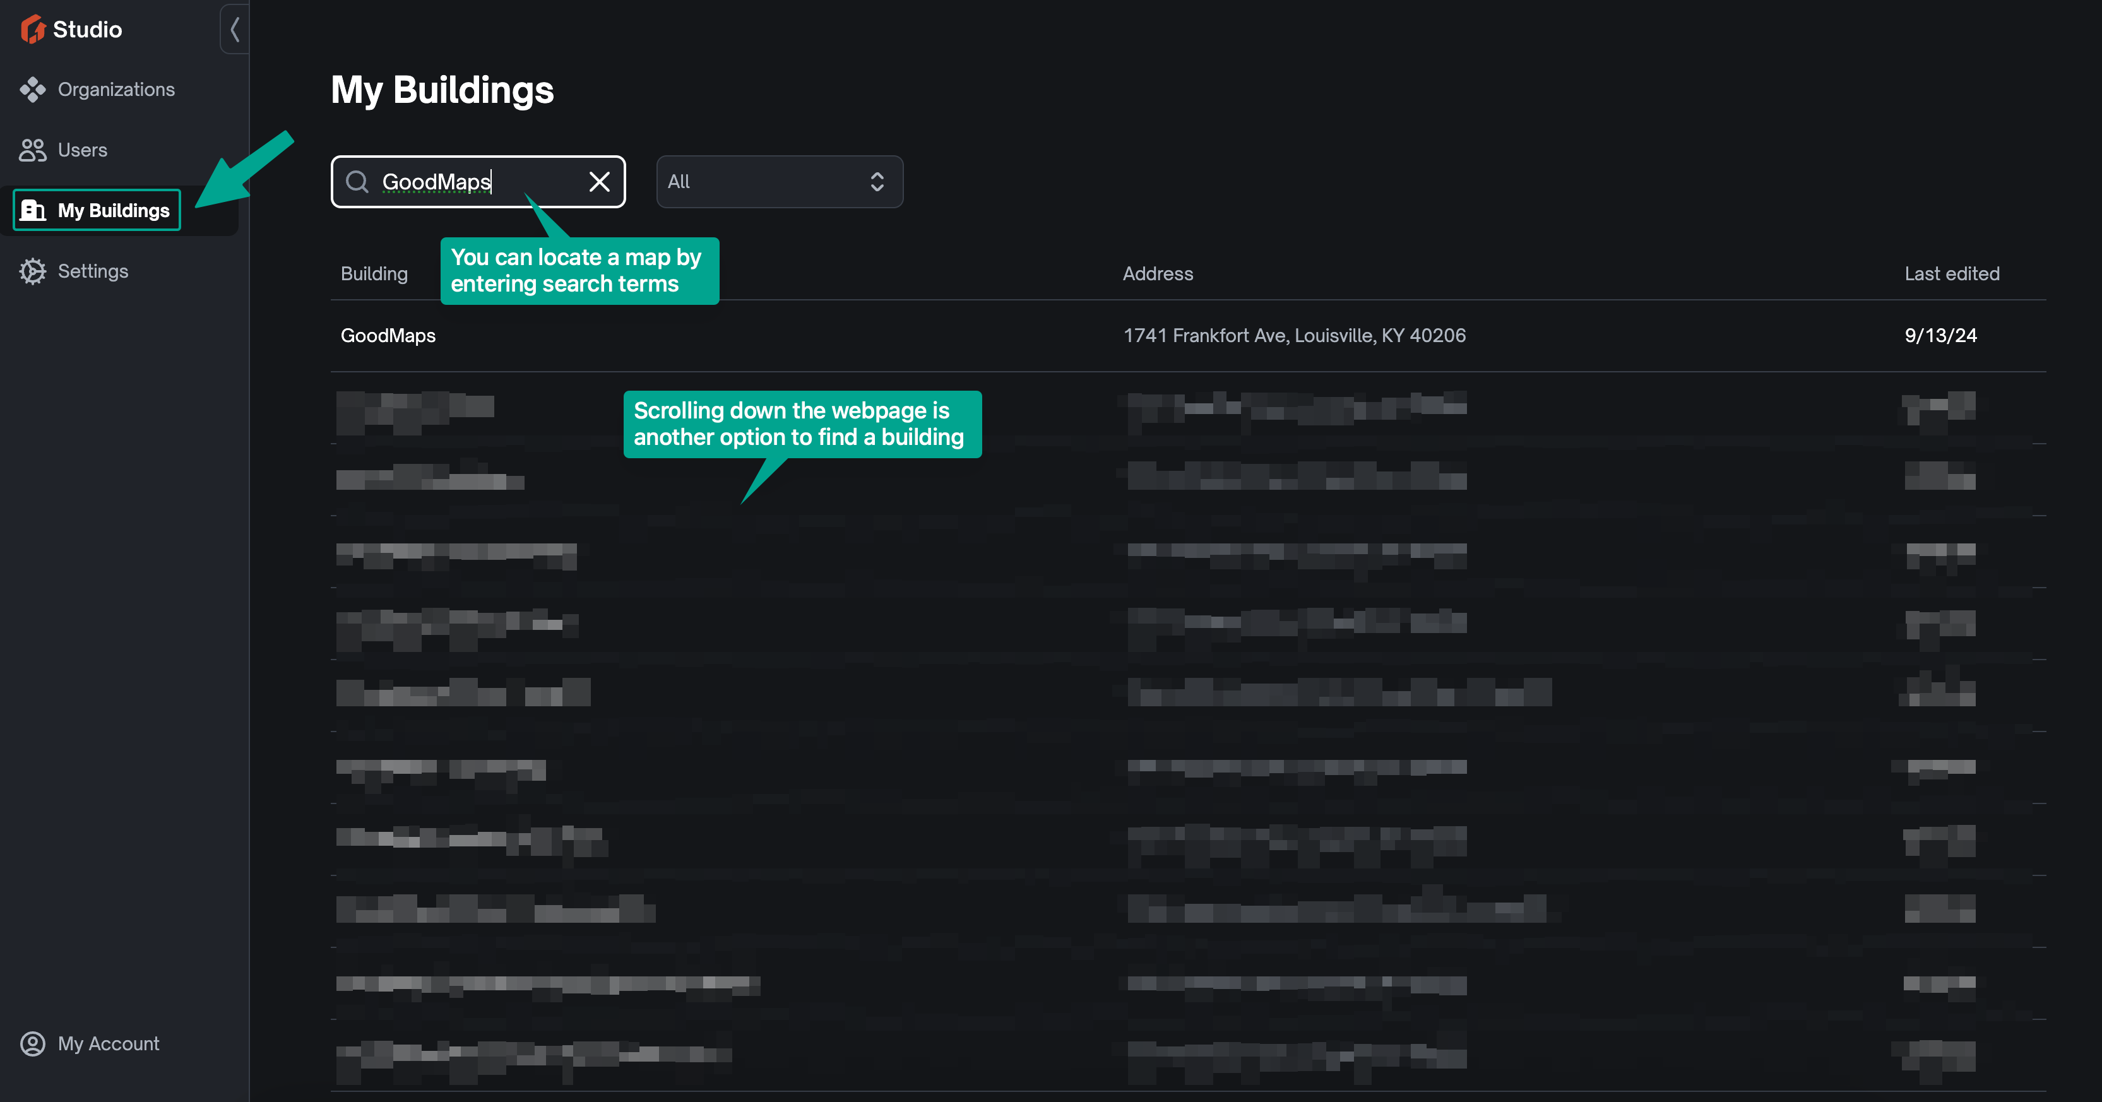Click the Settings gear icon
The width and height of the screenshot is (2102, 1102).
[33, 271]
